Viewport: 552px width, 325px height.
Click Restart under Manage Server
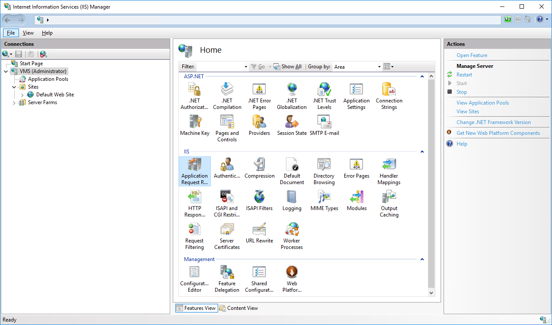pos(464,75)
